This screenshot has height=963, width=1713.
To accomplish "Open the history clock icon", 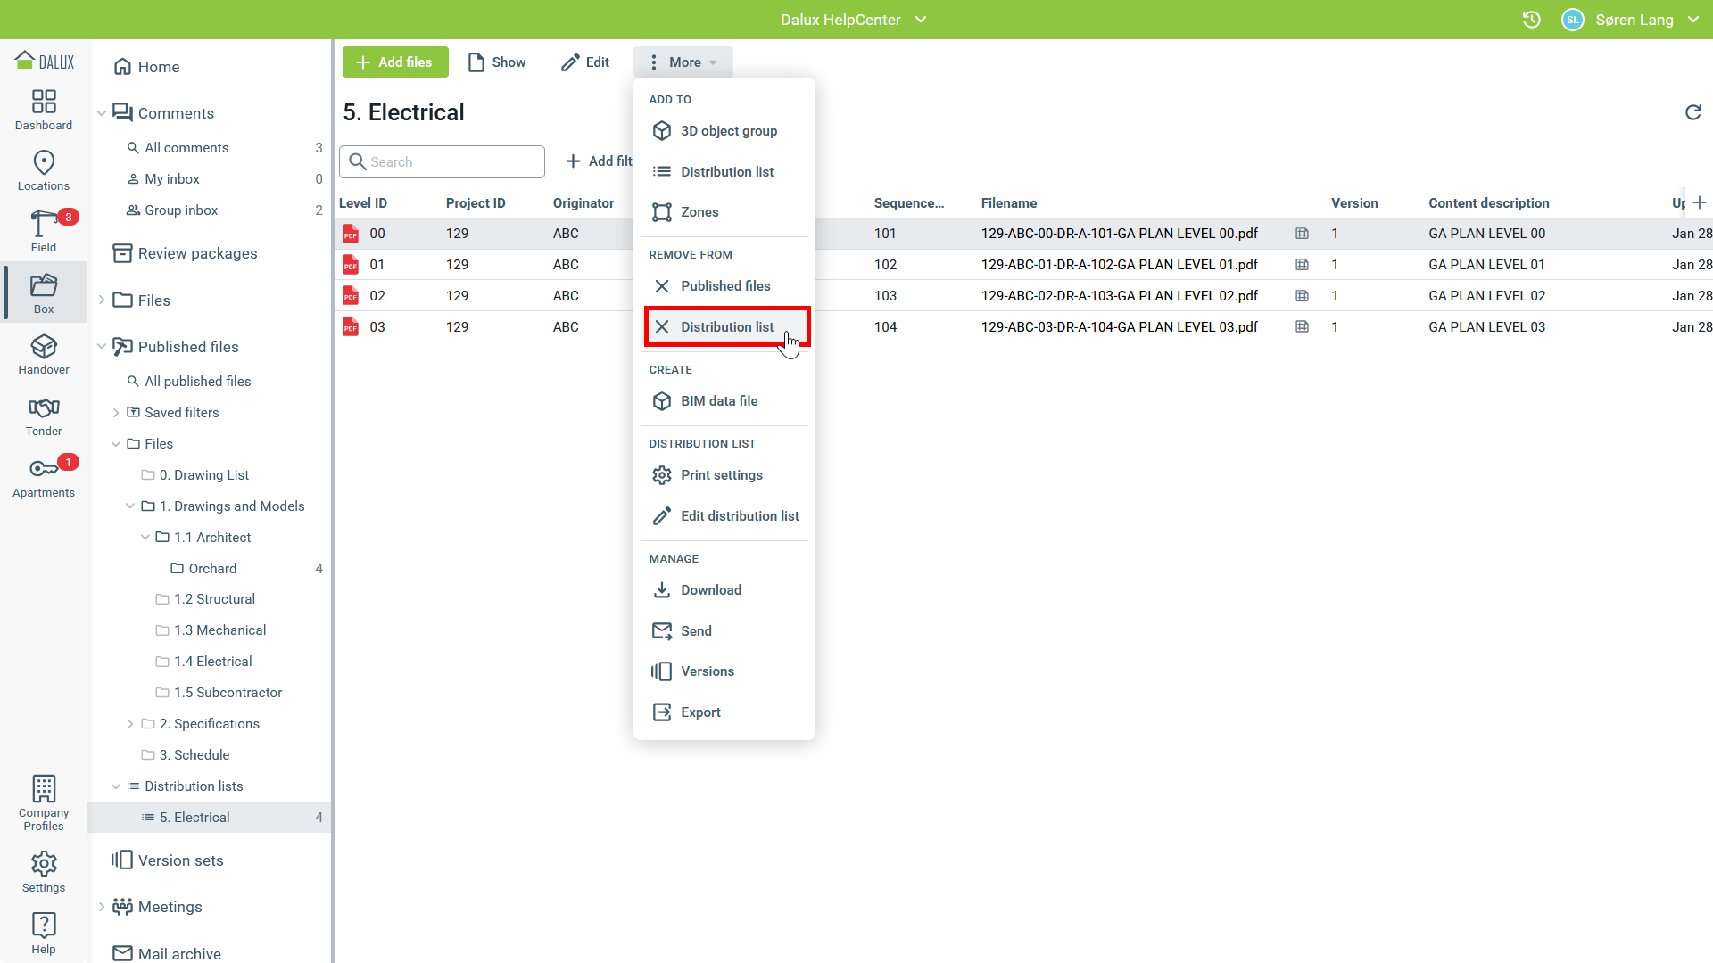I will tap(1531, 20).
